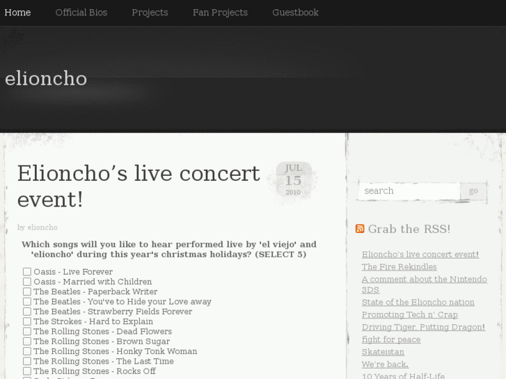Open the Guestbook page
The width and height of the screenshot is (506, 379).
tap(295, 13)
